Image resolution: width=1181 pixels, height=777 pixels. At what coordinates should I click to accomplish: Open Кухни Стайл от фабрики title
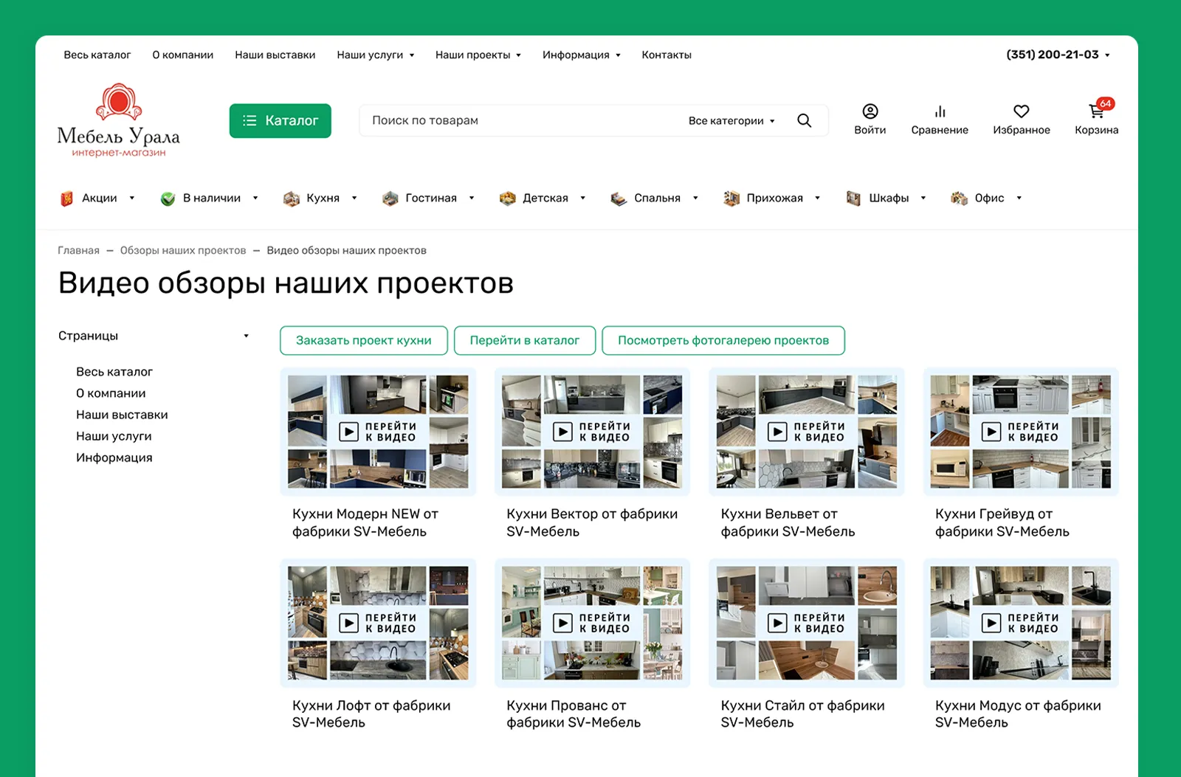coord(803,714)
